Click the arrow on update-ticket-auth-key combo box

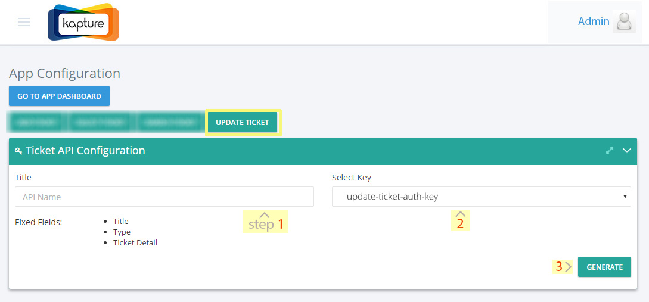point(625,197)
